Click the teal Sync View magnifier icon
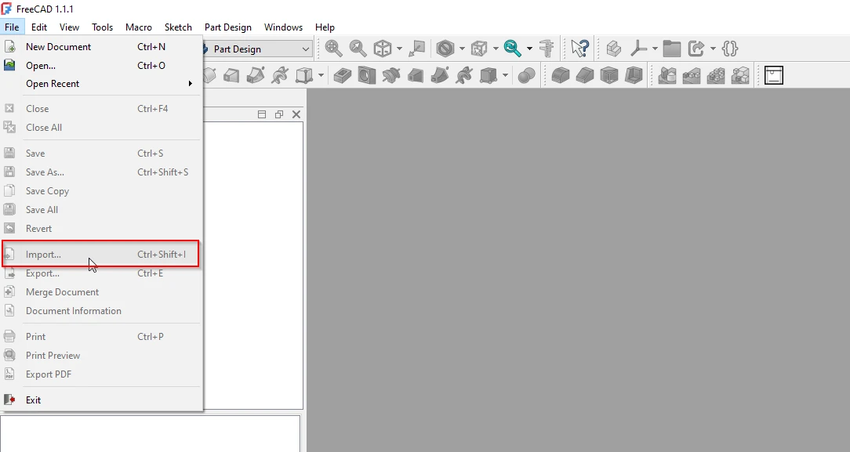Screen dimensions: 850x452 pyautogui.click(x=512, y=49)
